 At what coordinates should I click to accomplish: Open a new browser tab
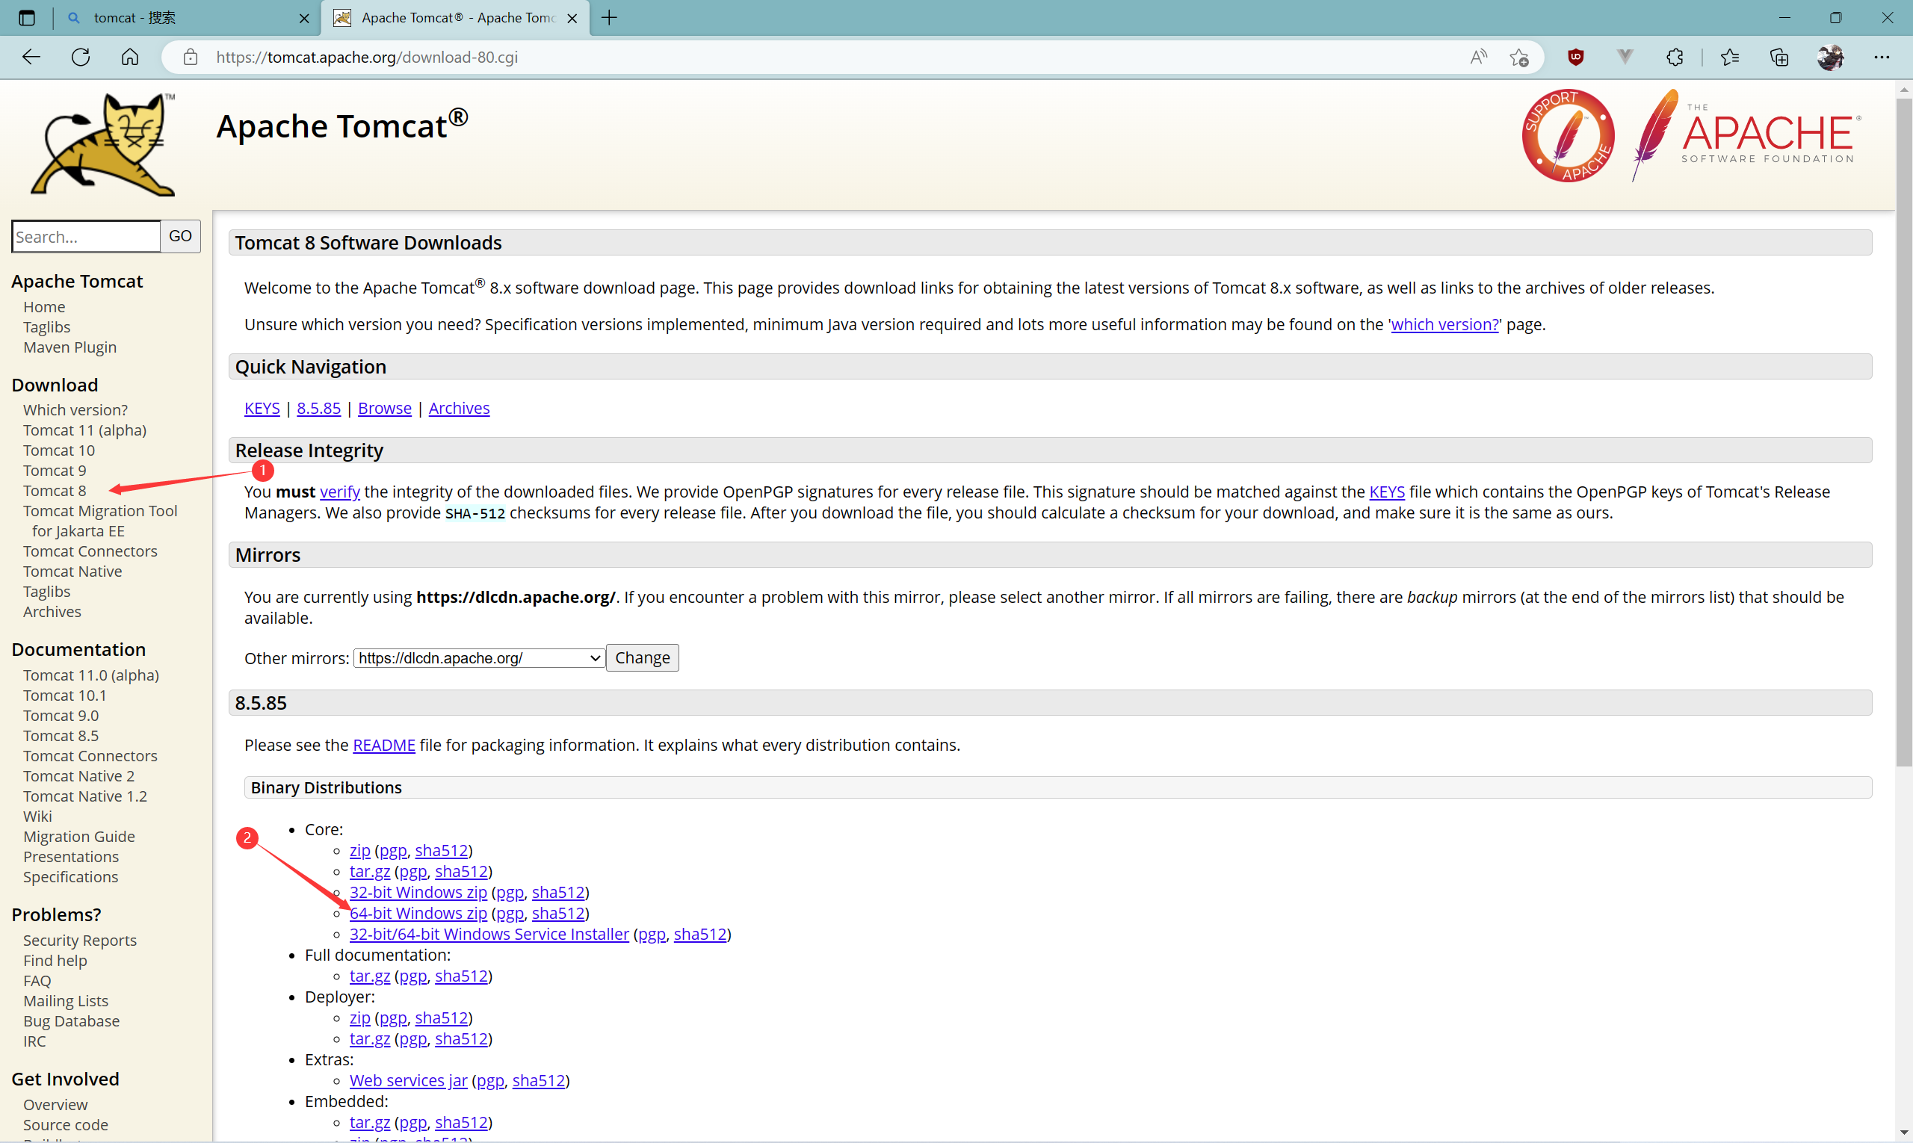(x=610, y=18)
